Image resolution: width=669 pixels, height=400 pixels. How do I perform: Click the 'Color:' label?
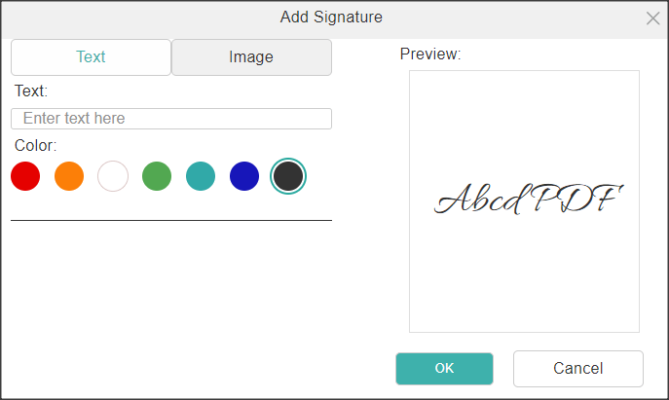coord(36,145)
